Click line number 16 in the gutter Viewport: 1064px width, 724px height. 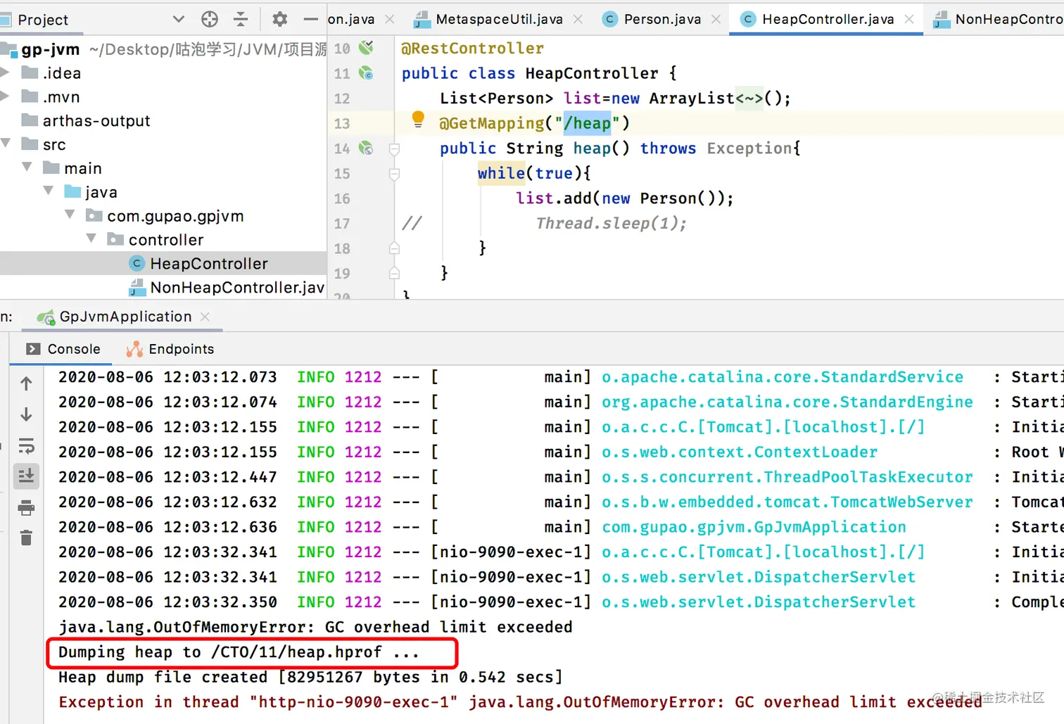pos(342,198)
